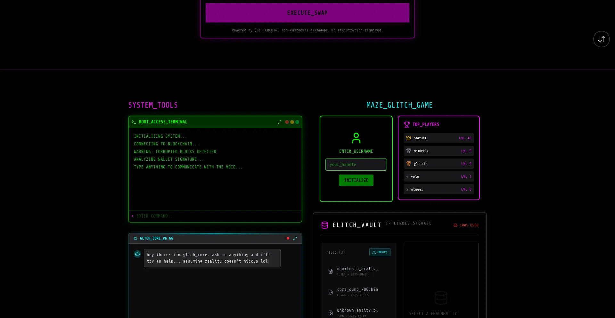Click the robot icon on GLTCH_CORE_V6.66 header
Screen dimensions: 615x318
click(136, 238)
